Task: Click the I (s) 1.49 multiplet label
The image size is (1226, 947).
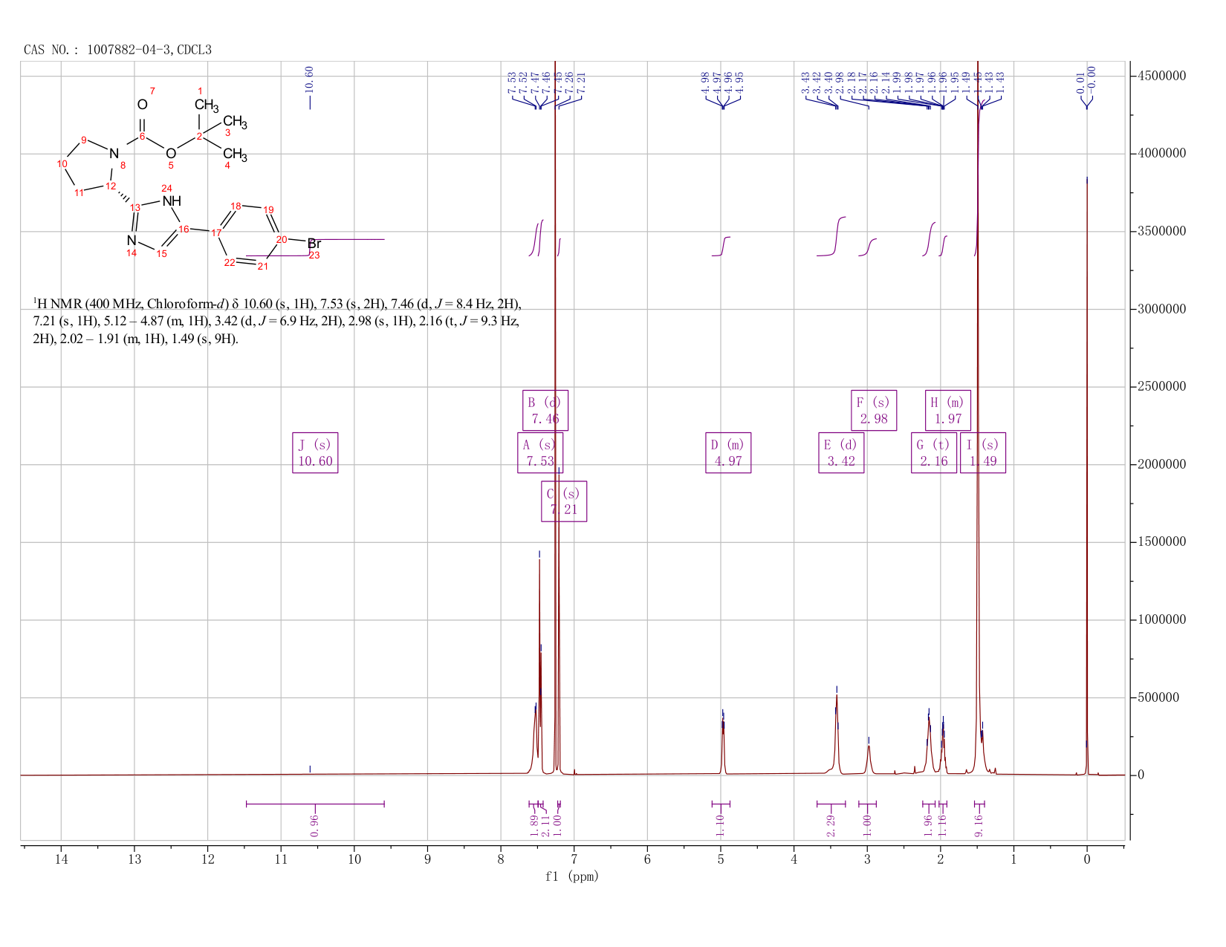Action: tap(983, 453)
